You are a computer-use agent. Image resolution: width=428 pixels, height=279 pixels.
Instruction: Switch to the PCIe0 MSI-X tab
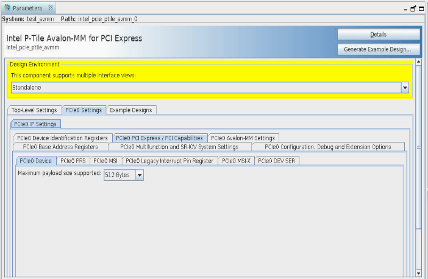237,161
